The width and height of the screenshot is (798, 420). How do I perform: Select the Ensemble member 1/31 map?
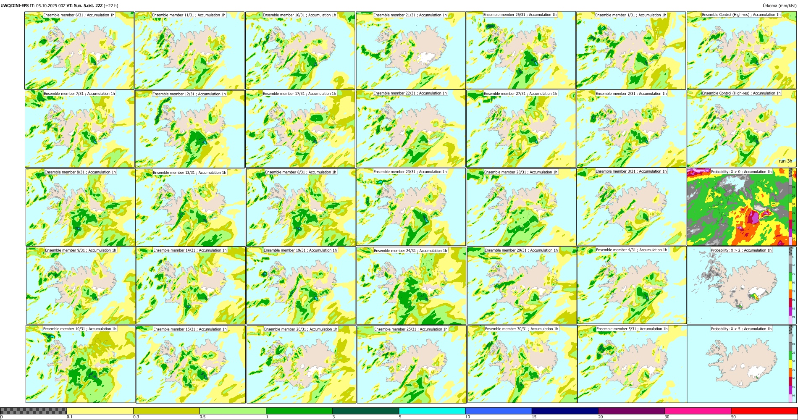631,50
